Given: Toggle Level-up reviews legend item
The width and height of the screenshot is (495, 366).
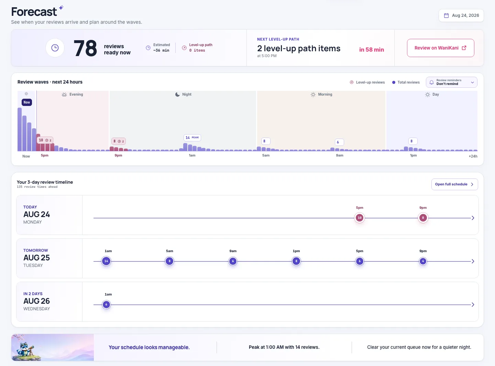Looking at the screenshot, I should (x=367, y=82).
